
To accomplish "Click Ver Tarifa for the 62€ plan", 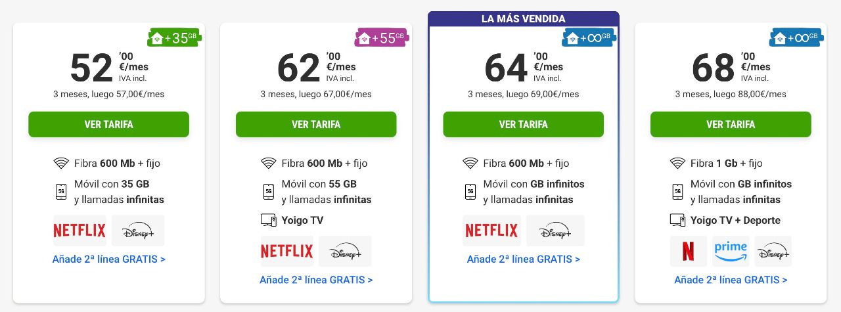I will tap(316, 124).
